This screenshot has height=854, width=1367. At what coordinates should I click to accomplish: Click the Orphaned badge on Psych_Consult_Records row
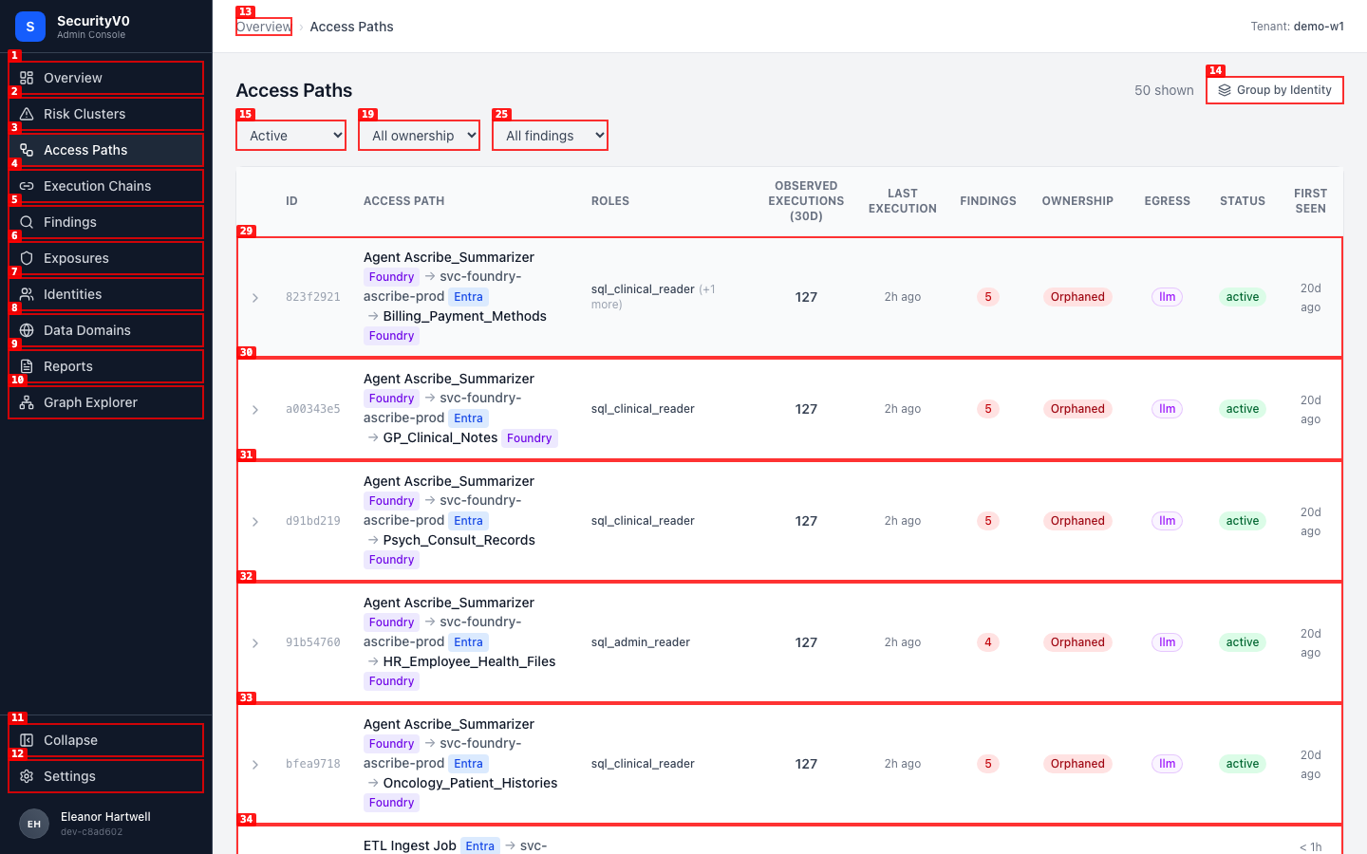[x=1077, y=521]
